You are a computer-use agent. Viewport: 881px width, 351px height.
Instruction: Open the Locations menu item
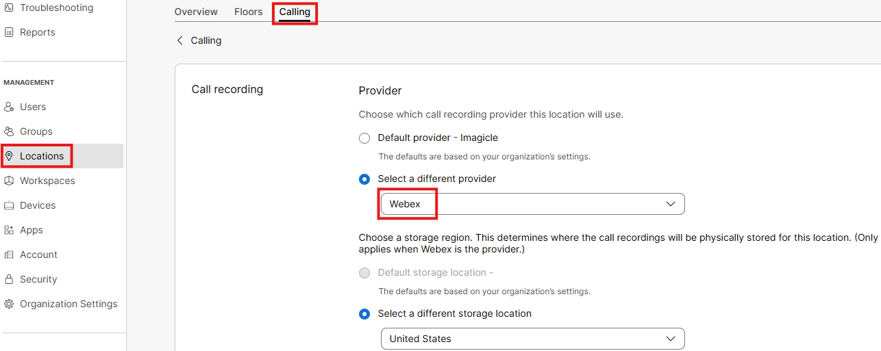click(41, 156)
